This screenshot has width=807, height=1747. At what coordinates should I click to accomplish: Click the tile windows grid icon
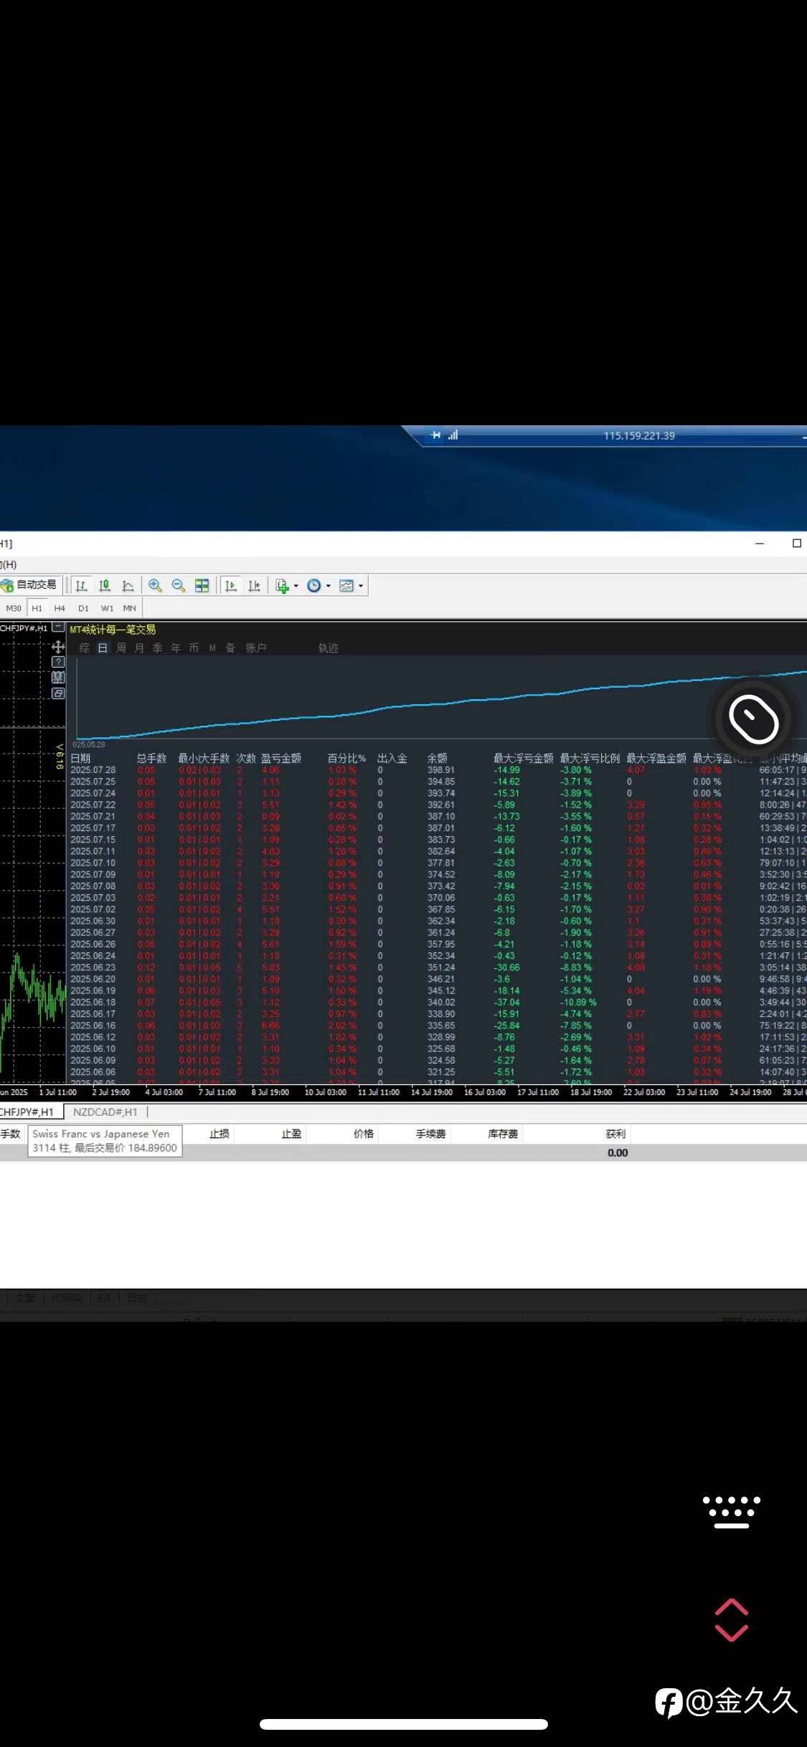point(202,586)
